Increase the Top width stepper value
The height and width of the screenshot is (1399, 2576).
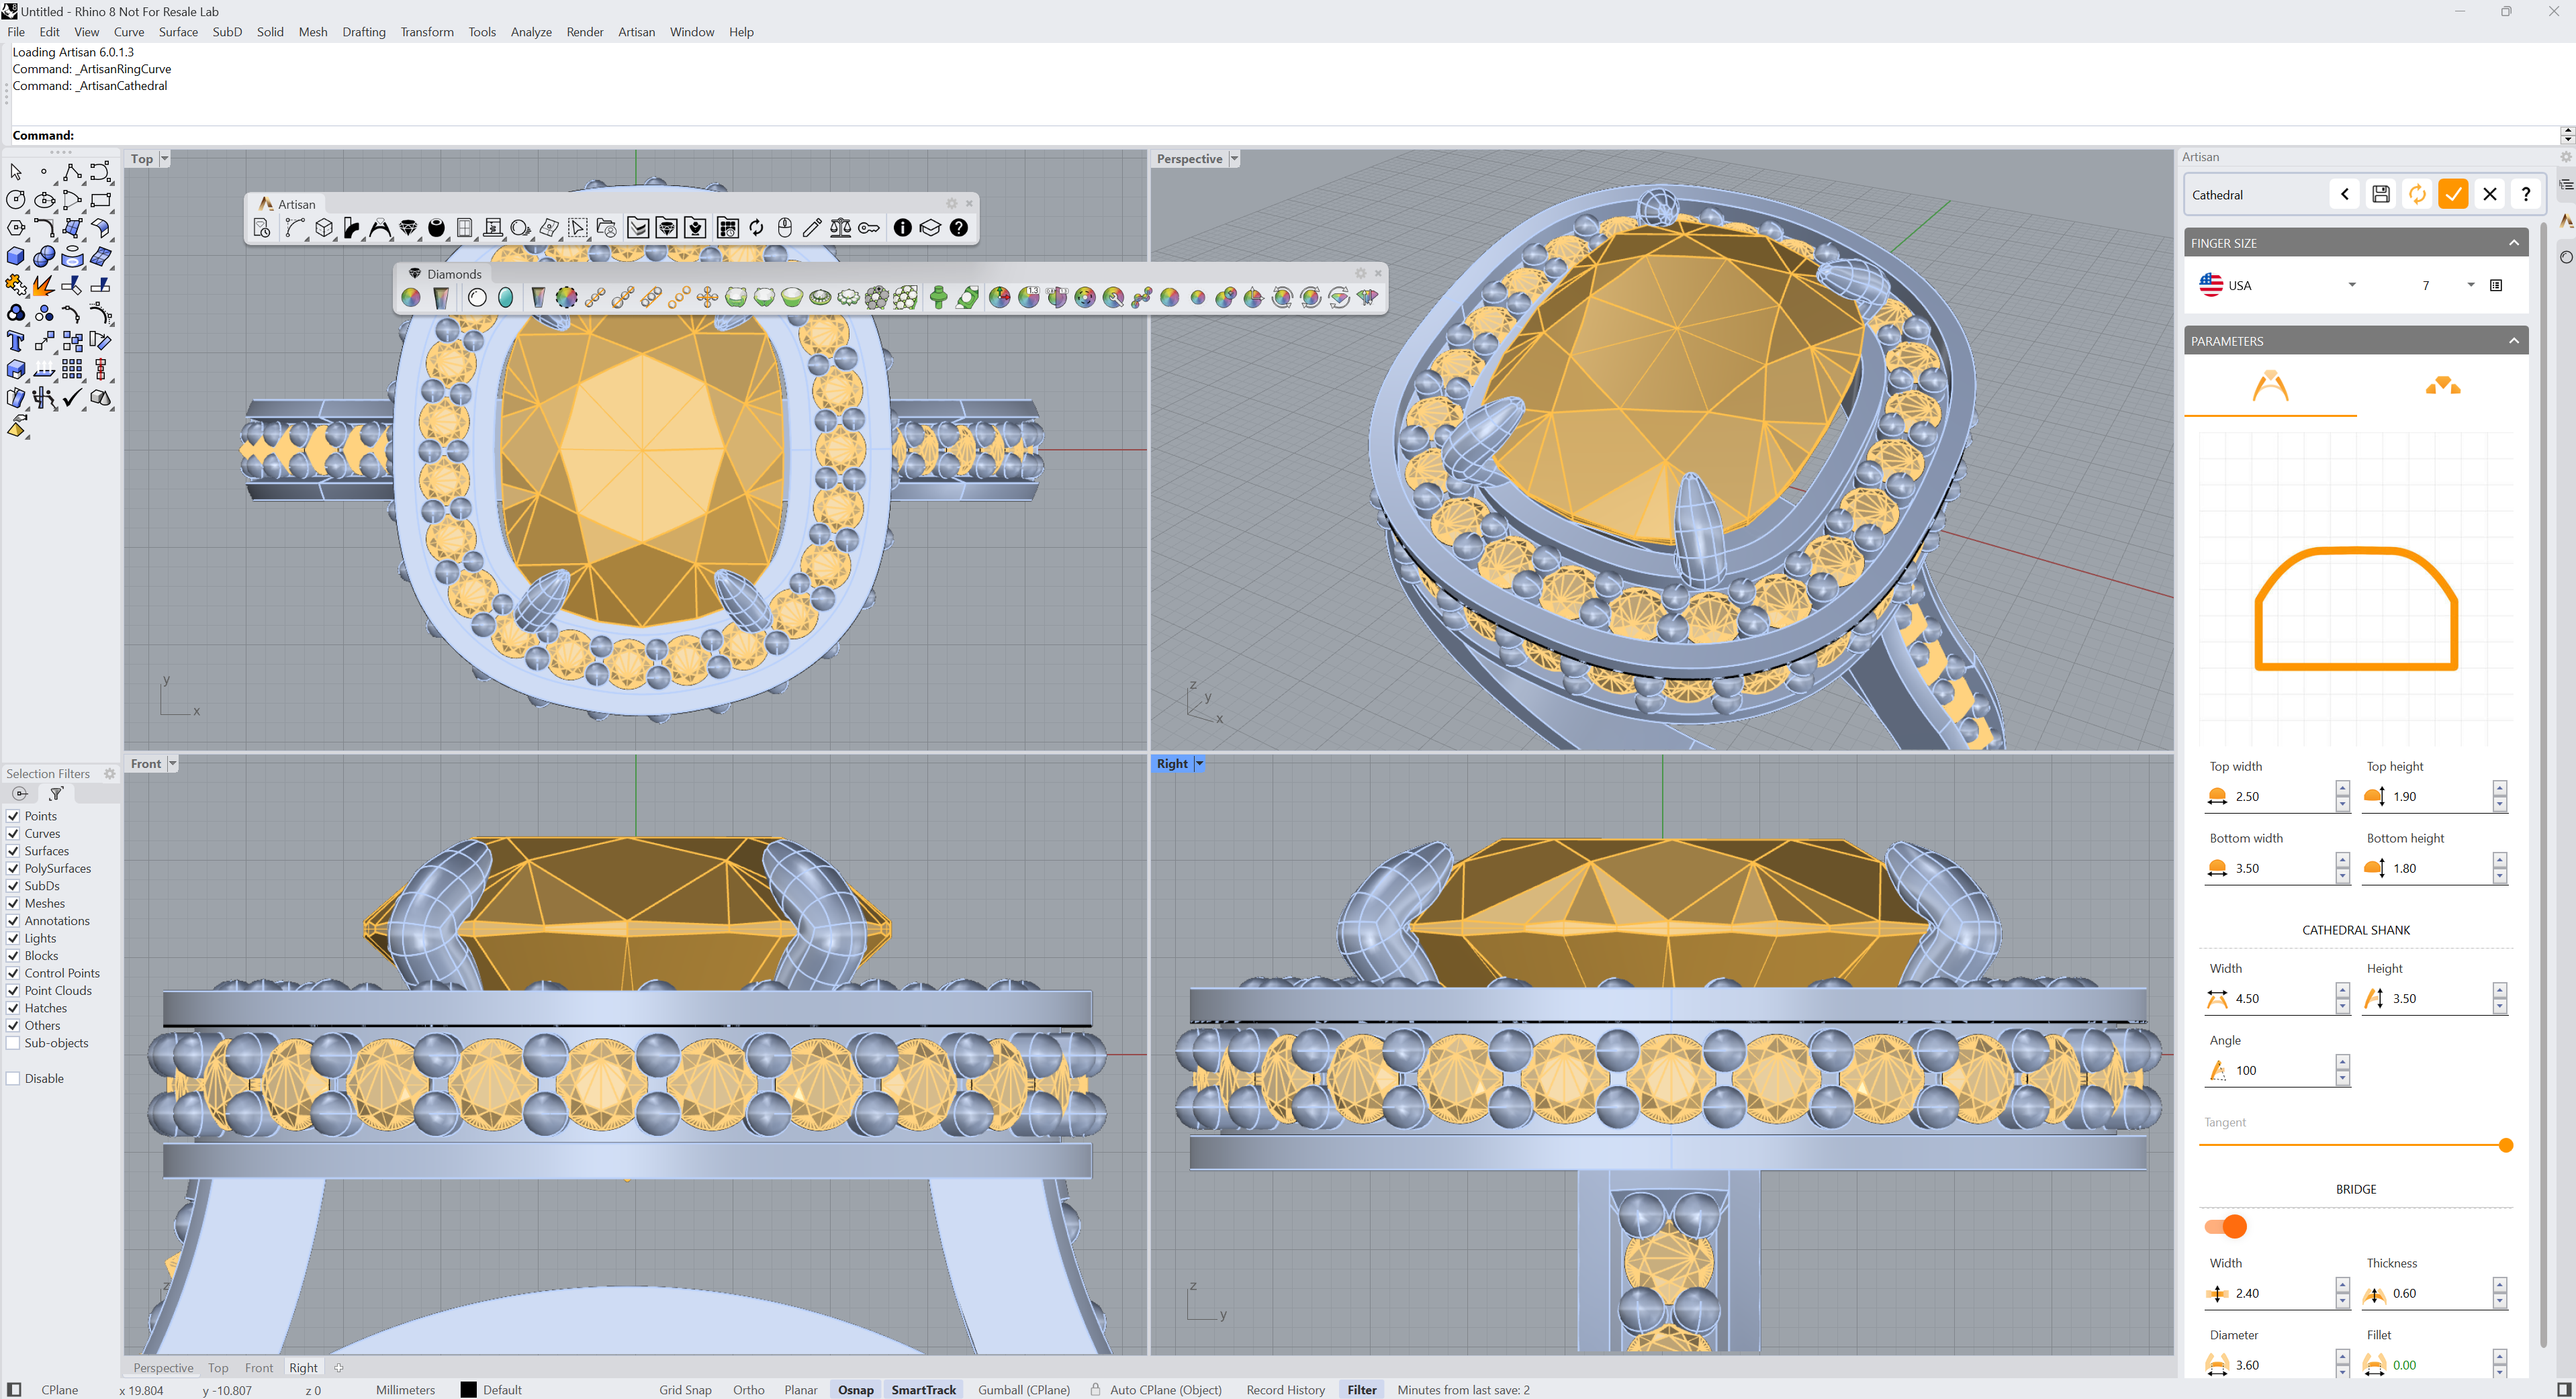tap(2342, 789)
